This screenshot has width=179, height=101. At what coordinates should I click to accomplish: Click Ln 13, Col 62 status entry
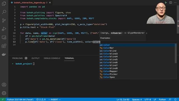click(123, 100)
